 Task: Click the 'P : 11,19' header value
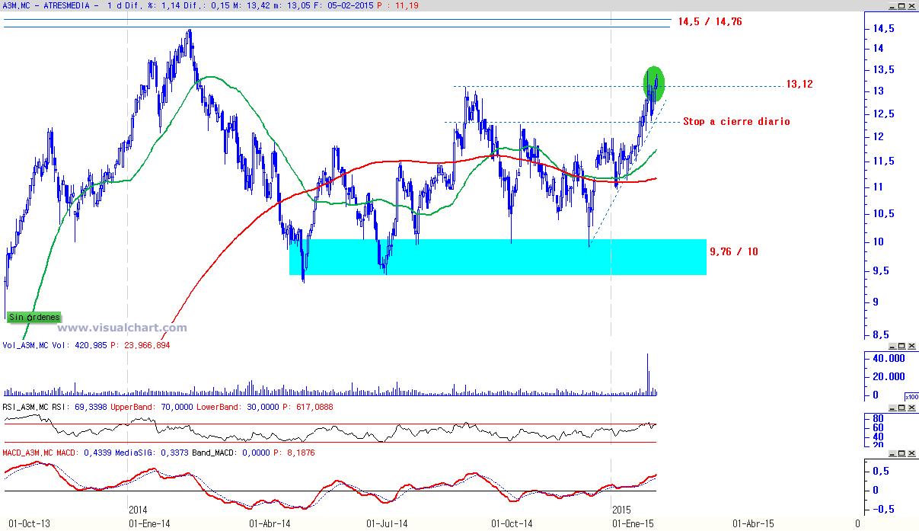[x=396, y=5]
